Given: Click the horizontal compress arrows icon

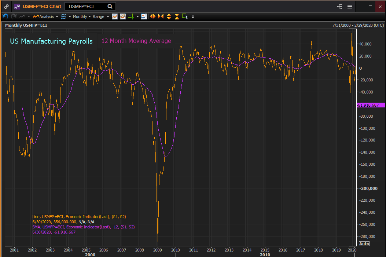Looking at the screenshot, I should (x=161, y=16).
